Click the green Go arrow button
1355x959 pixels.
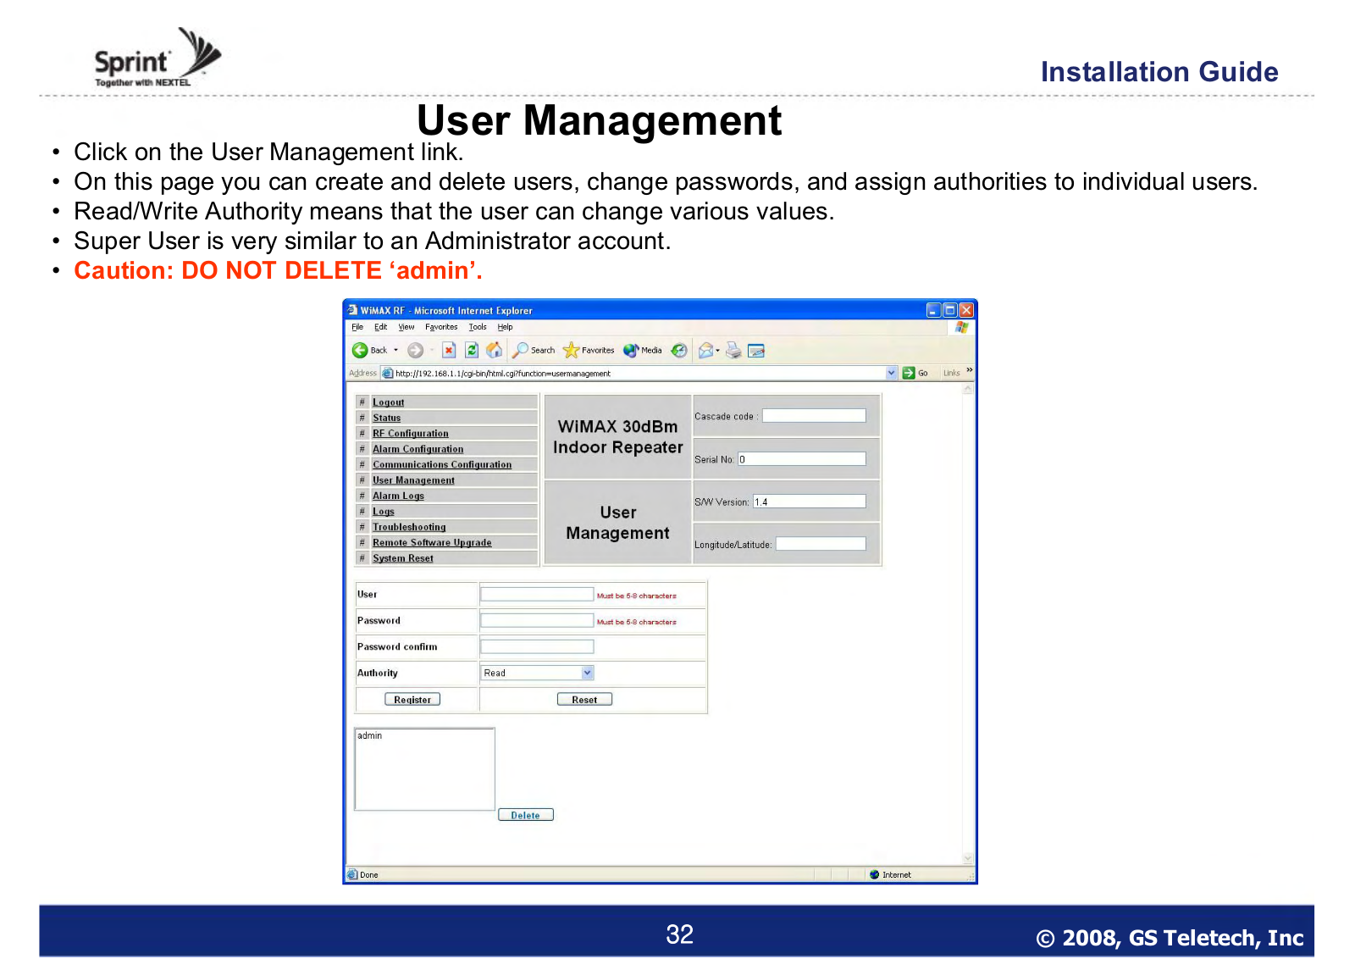click(x=909, y=373)
